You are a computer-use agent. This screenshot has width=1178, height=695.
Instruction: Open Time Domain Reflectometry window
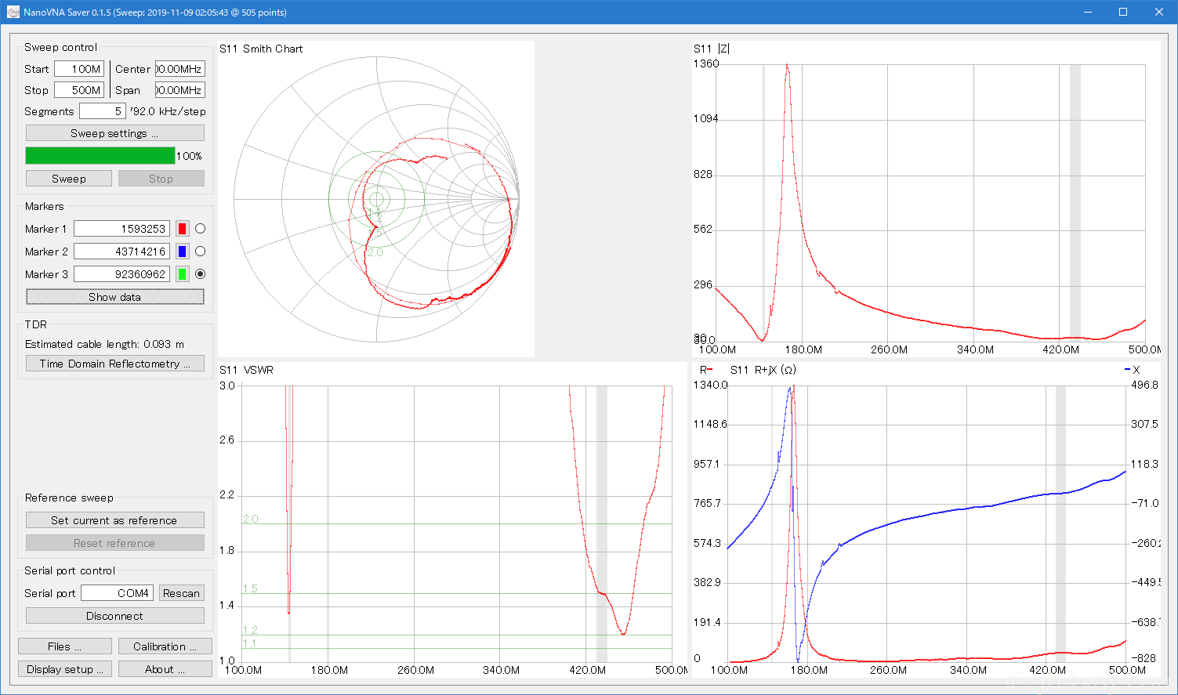115,364
